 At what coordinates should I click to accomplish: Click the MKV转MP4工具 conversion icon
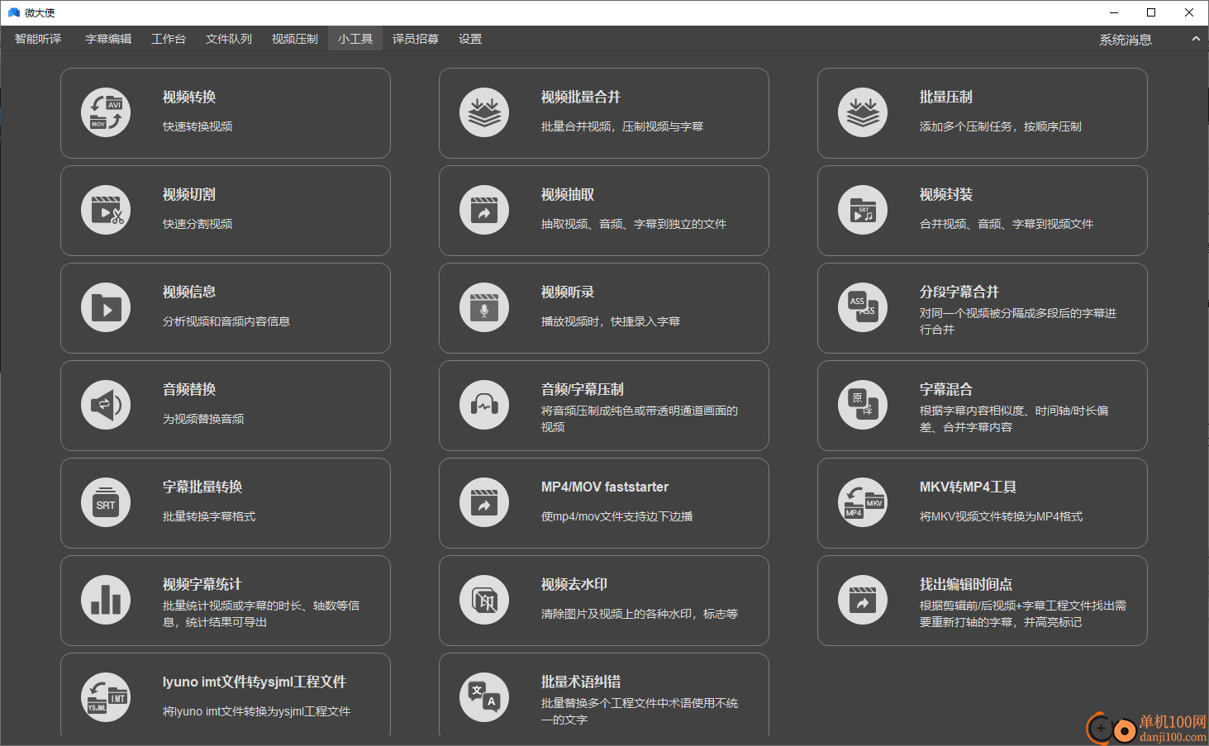coord(863,502)
